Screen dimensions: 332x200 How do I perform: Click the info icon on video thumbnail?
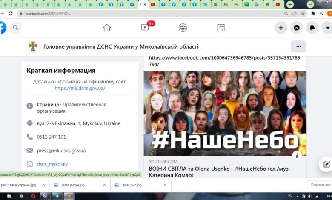298,155
